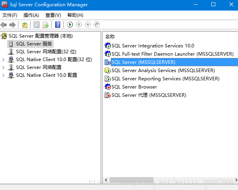Select SQL Server 配置管理器 (本地) root node
238x190 pixels.
coord(41,36)
